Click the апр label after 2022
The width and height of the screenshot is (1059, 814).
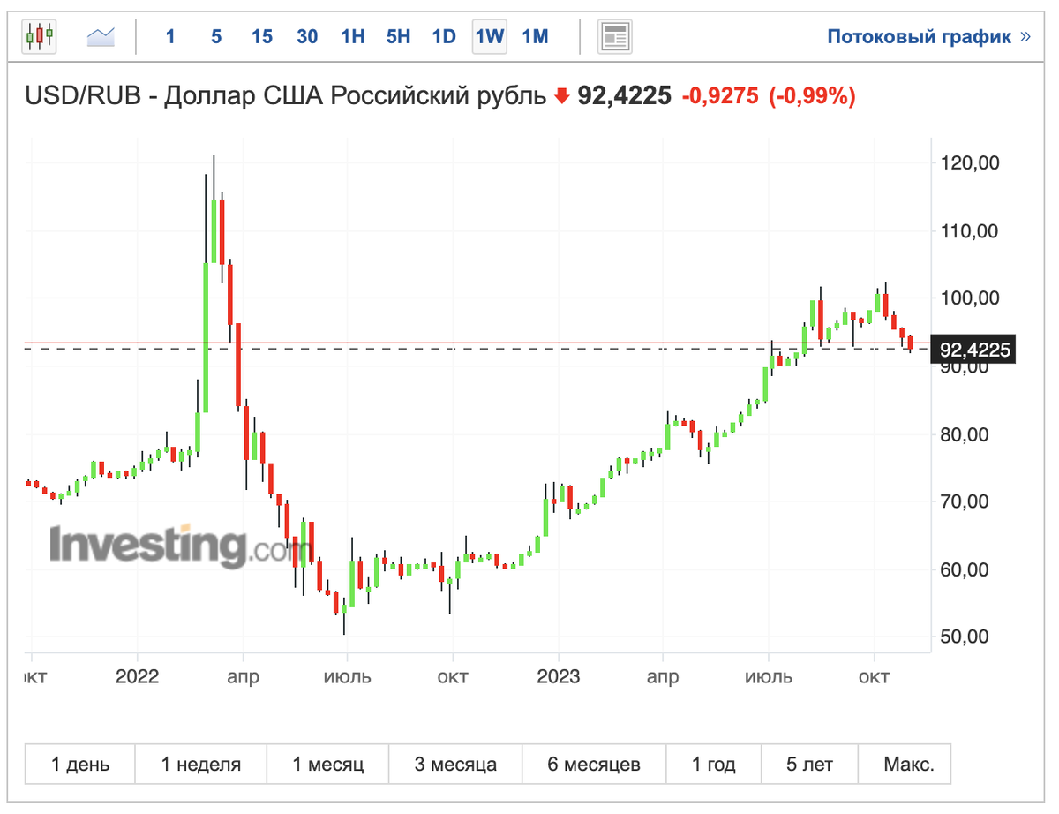pyautogui.click(x=243, y=677)
